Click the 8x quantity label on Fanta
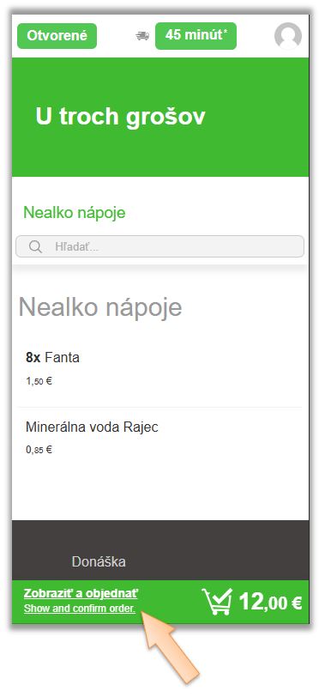 pyautogui.click(x=33, y=357)
